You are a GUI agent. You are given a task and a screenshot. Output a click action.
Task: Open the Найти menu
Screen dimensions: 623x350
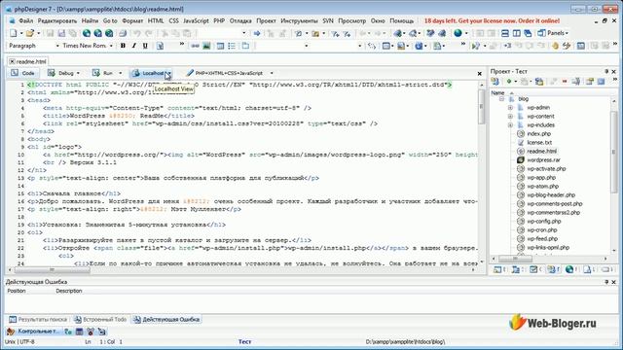pyautogui.click(x=90, y=20)
